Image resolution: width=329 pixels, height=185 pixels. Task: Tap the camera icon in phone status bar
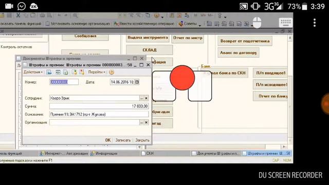pyautogui.click(x=9, y=6)
